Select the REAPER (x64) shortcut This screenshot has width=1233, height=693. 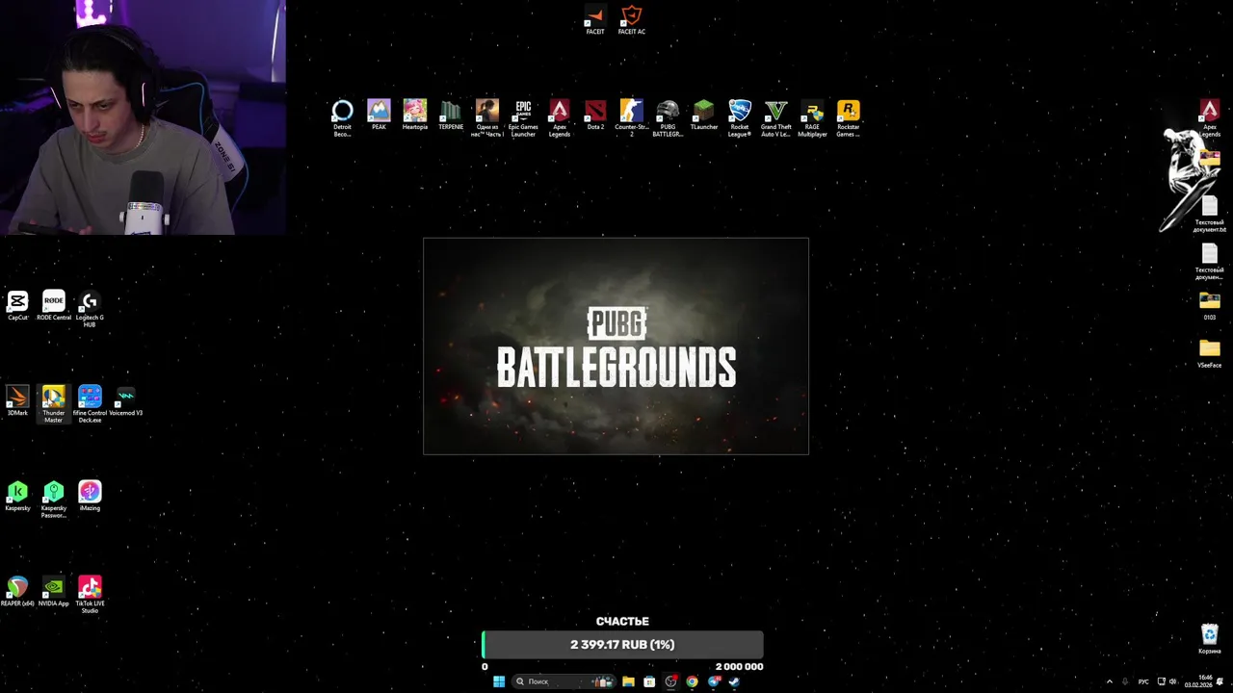[x=17, y=592]
